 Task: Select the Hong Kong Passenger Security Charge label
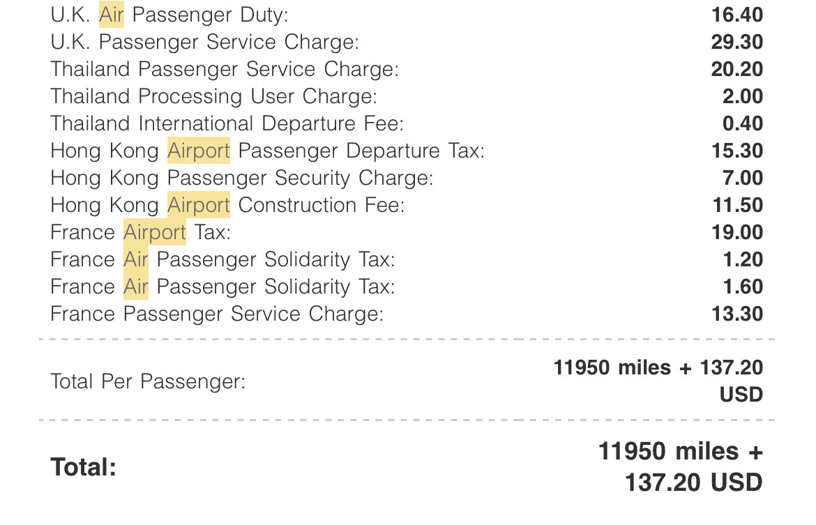click(x=241, y=178)
